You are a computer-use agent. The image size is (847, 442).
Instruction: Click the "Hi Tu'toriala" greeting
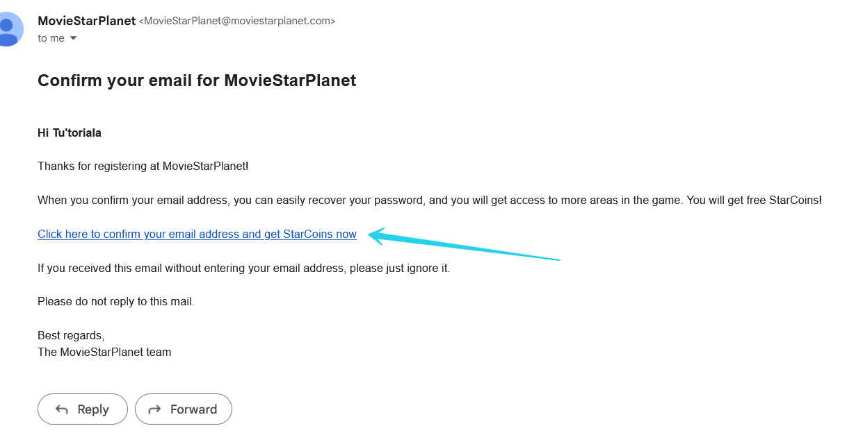[70, 133]
